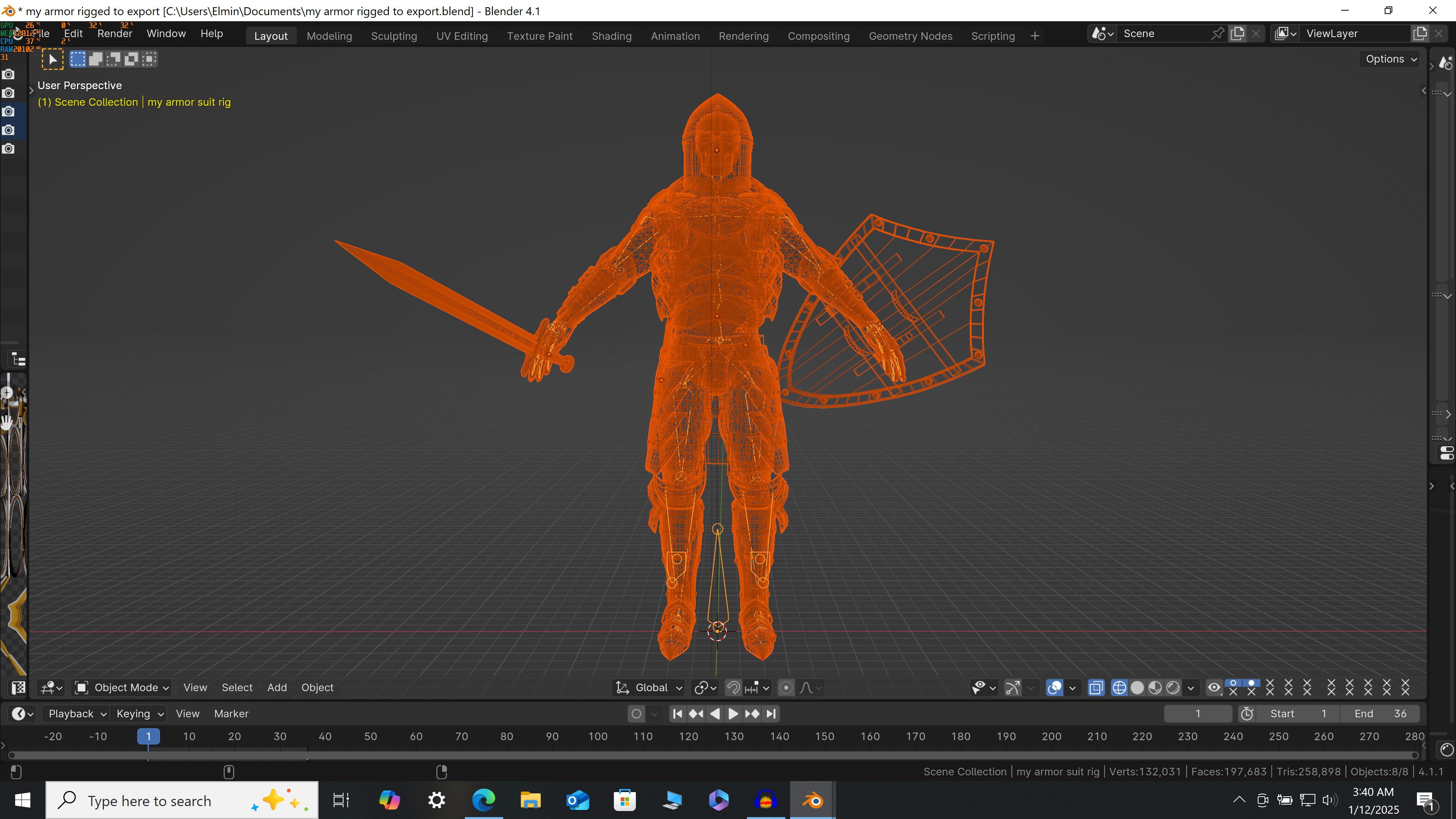The width and height of the screenshot is (1456, 819).
Task: Switch to UV Editing workspace tab
Action: coord(462,36)
